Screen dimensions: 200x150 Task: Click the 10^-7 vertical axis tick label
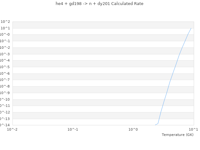[x=5, y=80]
